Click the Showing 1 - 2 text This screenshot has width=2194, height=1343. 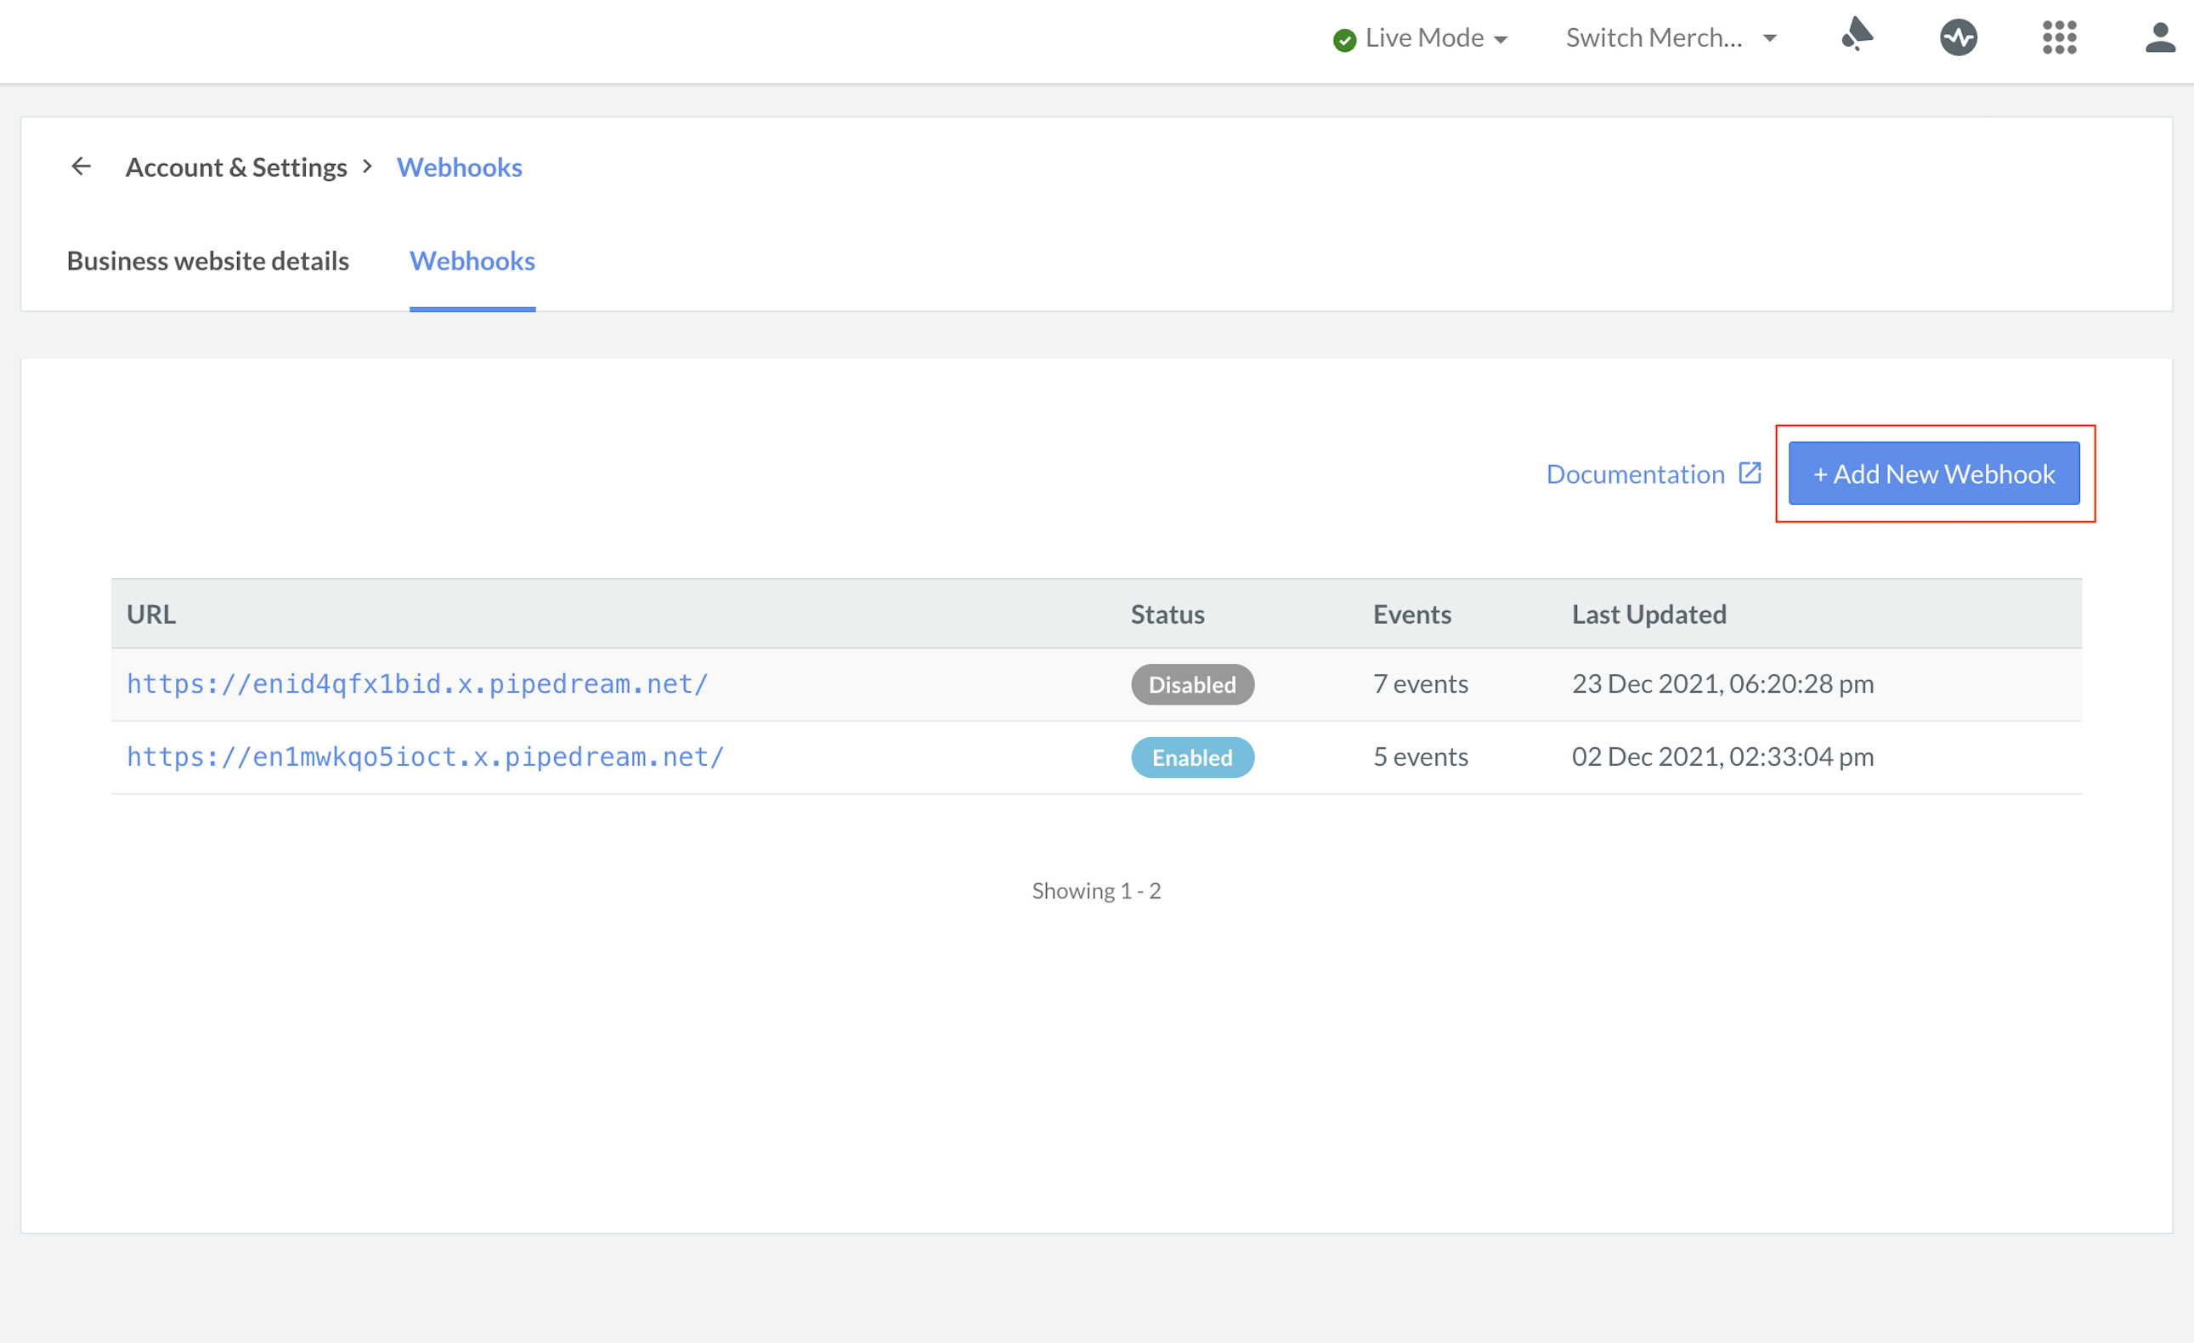click(x=1096, y=891)
